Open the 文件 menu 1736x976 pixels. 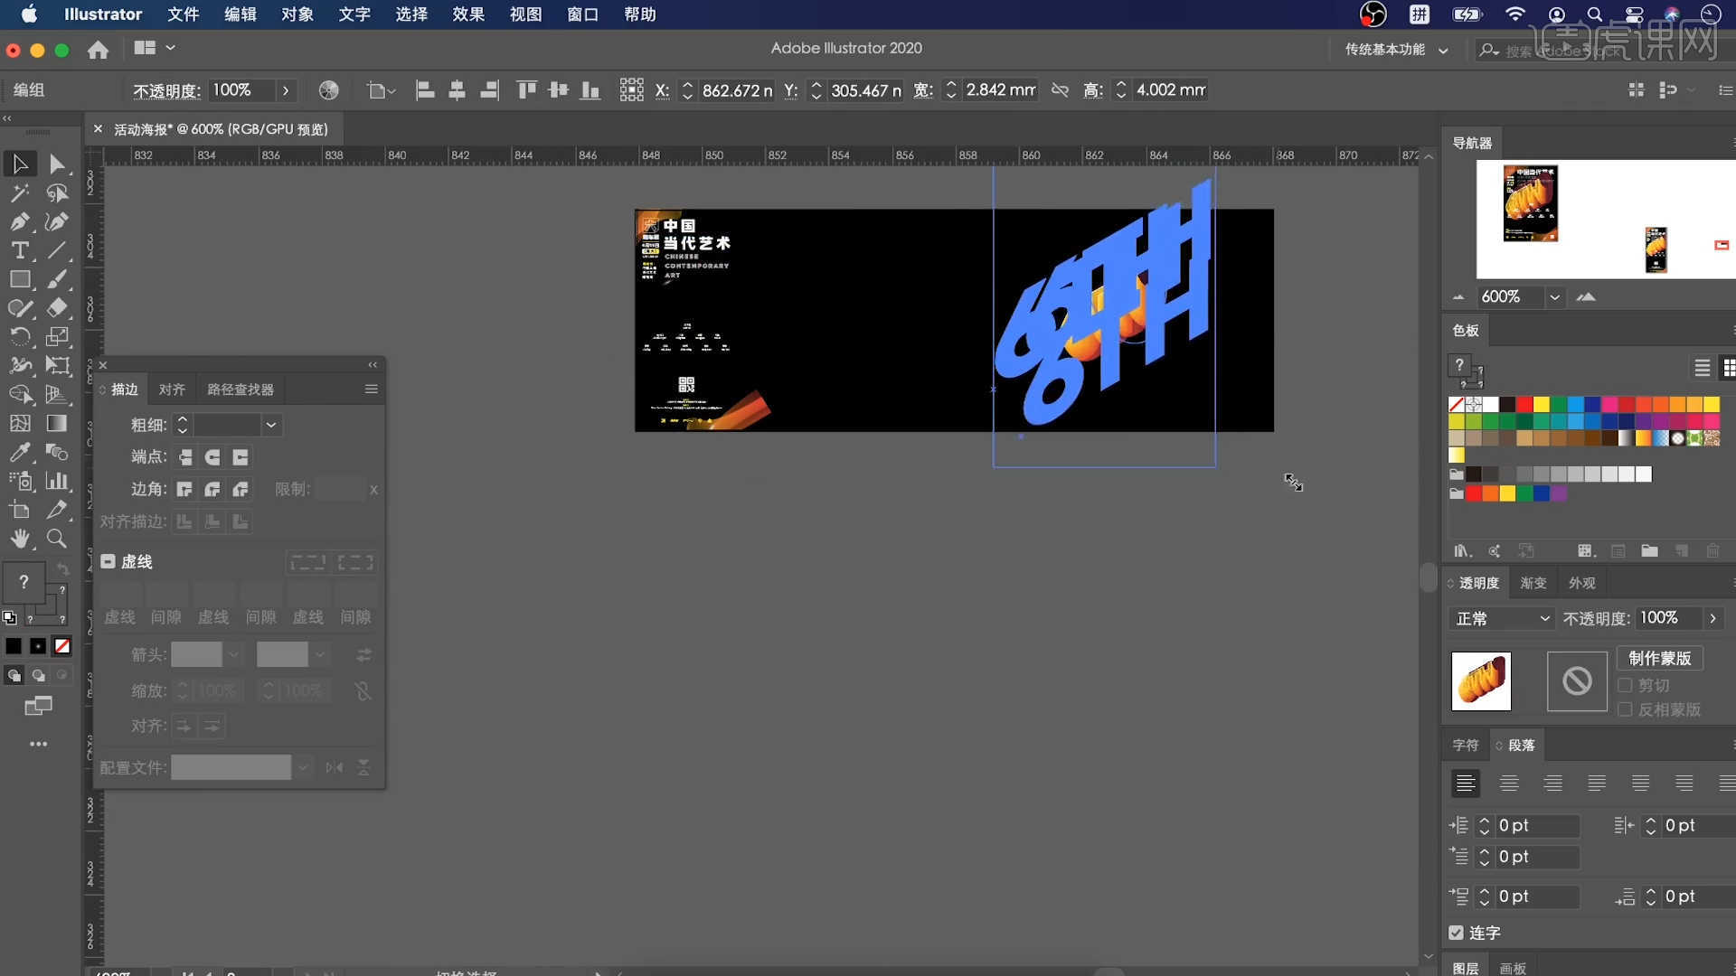[x=183, y=14]
